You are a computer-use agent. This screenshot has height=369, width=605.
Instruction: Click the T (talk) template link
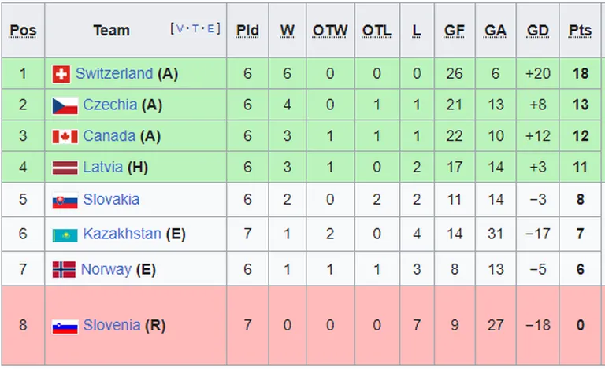coord(195,29)
